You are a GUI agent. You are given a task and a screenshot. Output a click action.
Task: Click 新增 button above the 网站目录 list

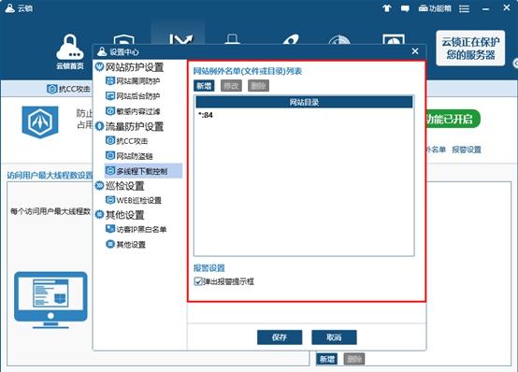click(x=204, y=86)
